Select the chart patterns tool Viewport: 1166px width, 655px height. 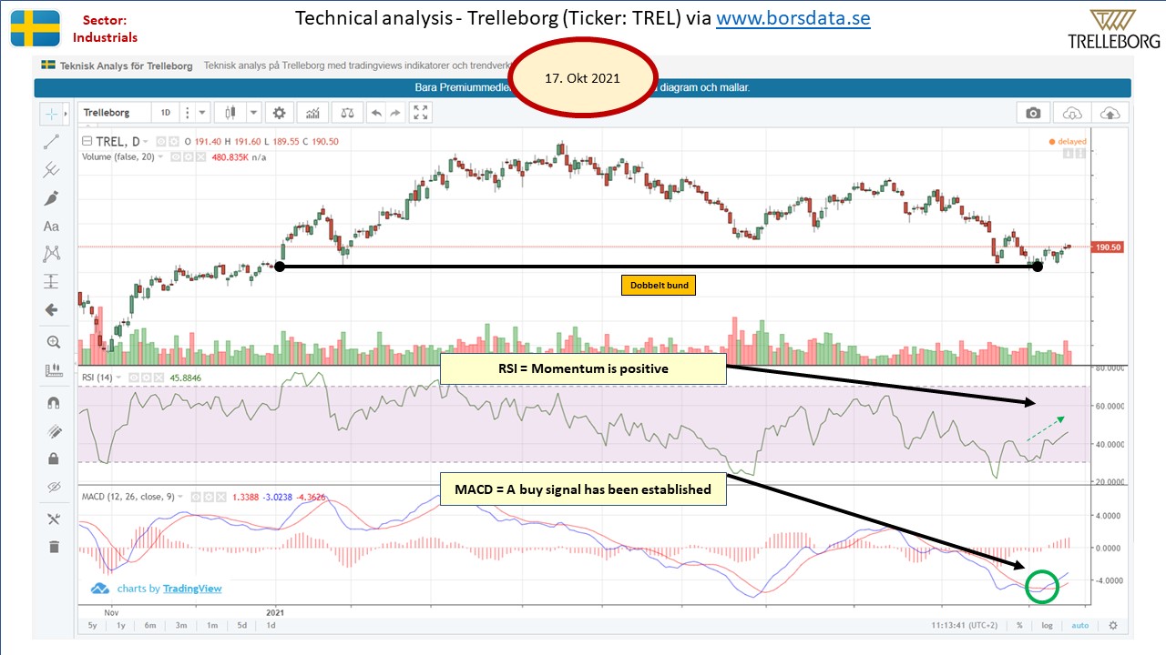[52, 254]
